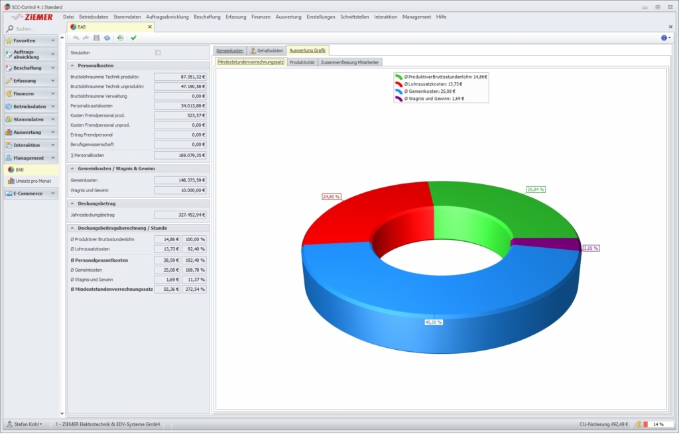Click the sidebar scroll down arrow
This screenshot has width=679, height=434.
click(x=62, y=413)
